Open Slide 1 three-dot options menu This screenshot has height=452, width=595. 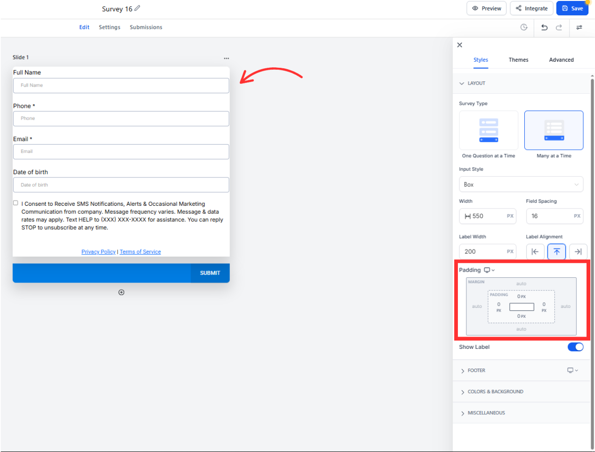click(226, 58)
